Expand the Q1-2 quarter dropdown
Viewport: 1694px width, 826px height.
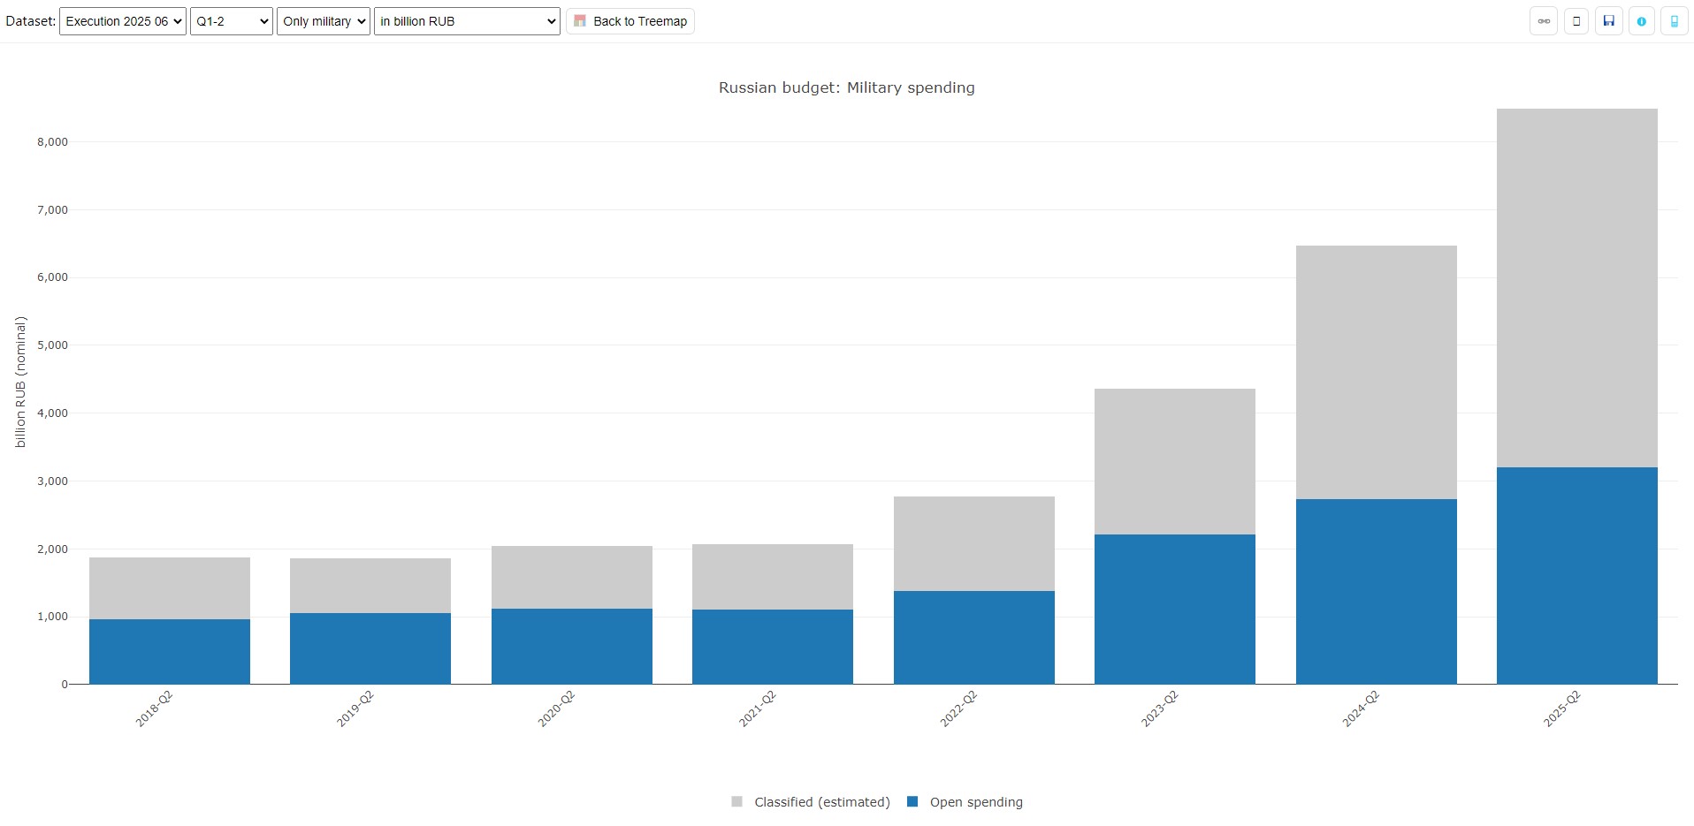click(x=232, y=21)
